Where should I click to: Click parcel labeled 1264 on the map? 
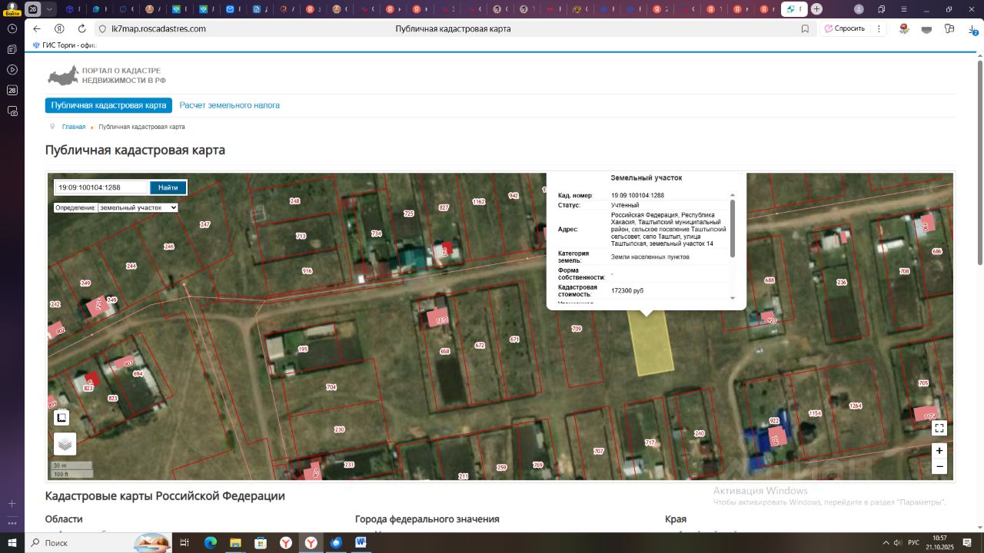click(856, 406)
